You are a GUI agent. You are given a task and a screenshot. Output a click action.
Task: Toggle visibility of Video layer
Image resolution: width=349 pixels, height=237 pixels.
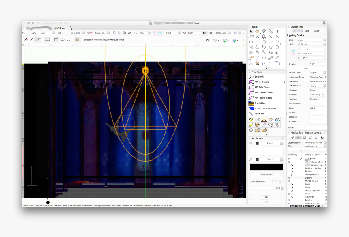[x=292, y=187]
